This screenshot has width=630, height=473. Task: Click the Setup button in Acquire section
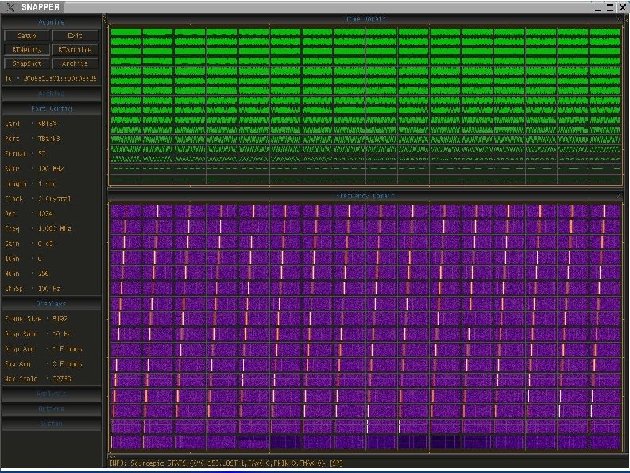[27, 36]
